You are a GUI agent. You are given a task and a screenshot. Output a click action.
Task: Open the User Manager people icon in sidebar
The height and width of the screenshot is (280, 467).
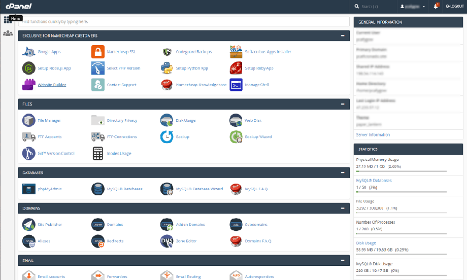coord(8,33)
